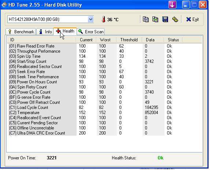Image resolution: width=210 pixels, height=170 pixels.
Task: Click the Exit button
Action: 192,19
